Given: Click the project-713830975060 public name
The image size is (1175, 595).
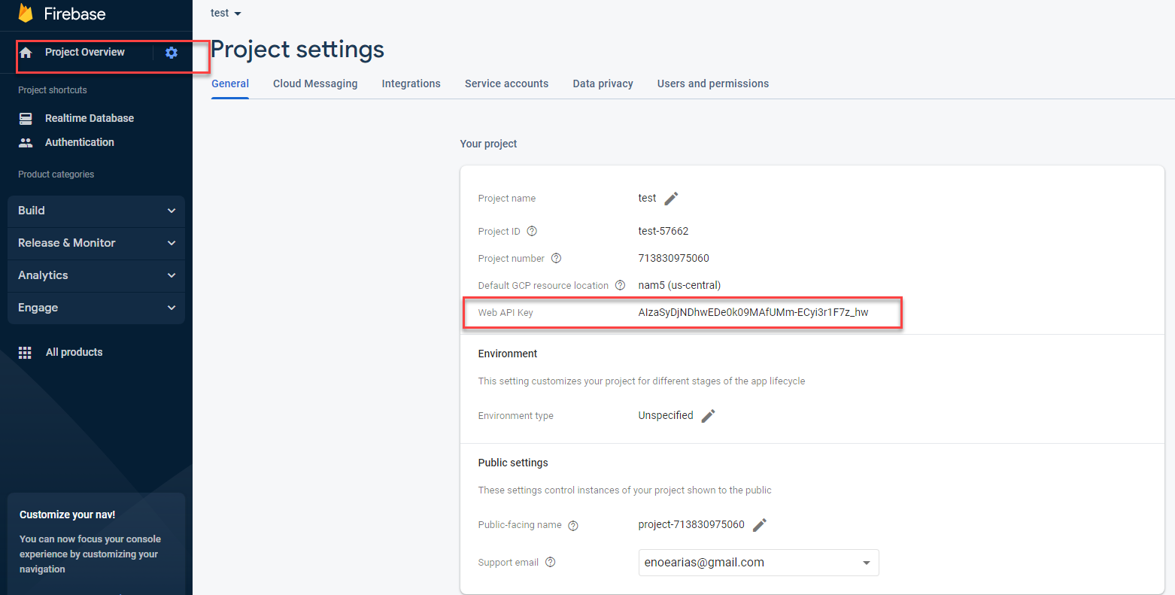Looking at the screenshot, I should coord(691,524).
